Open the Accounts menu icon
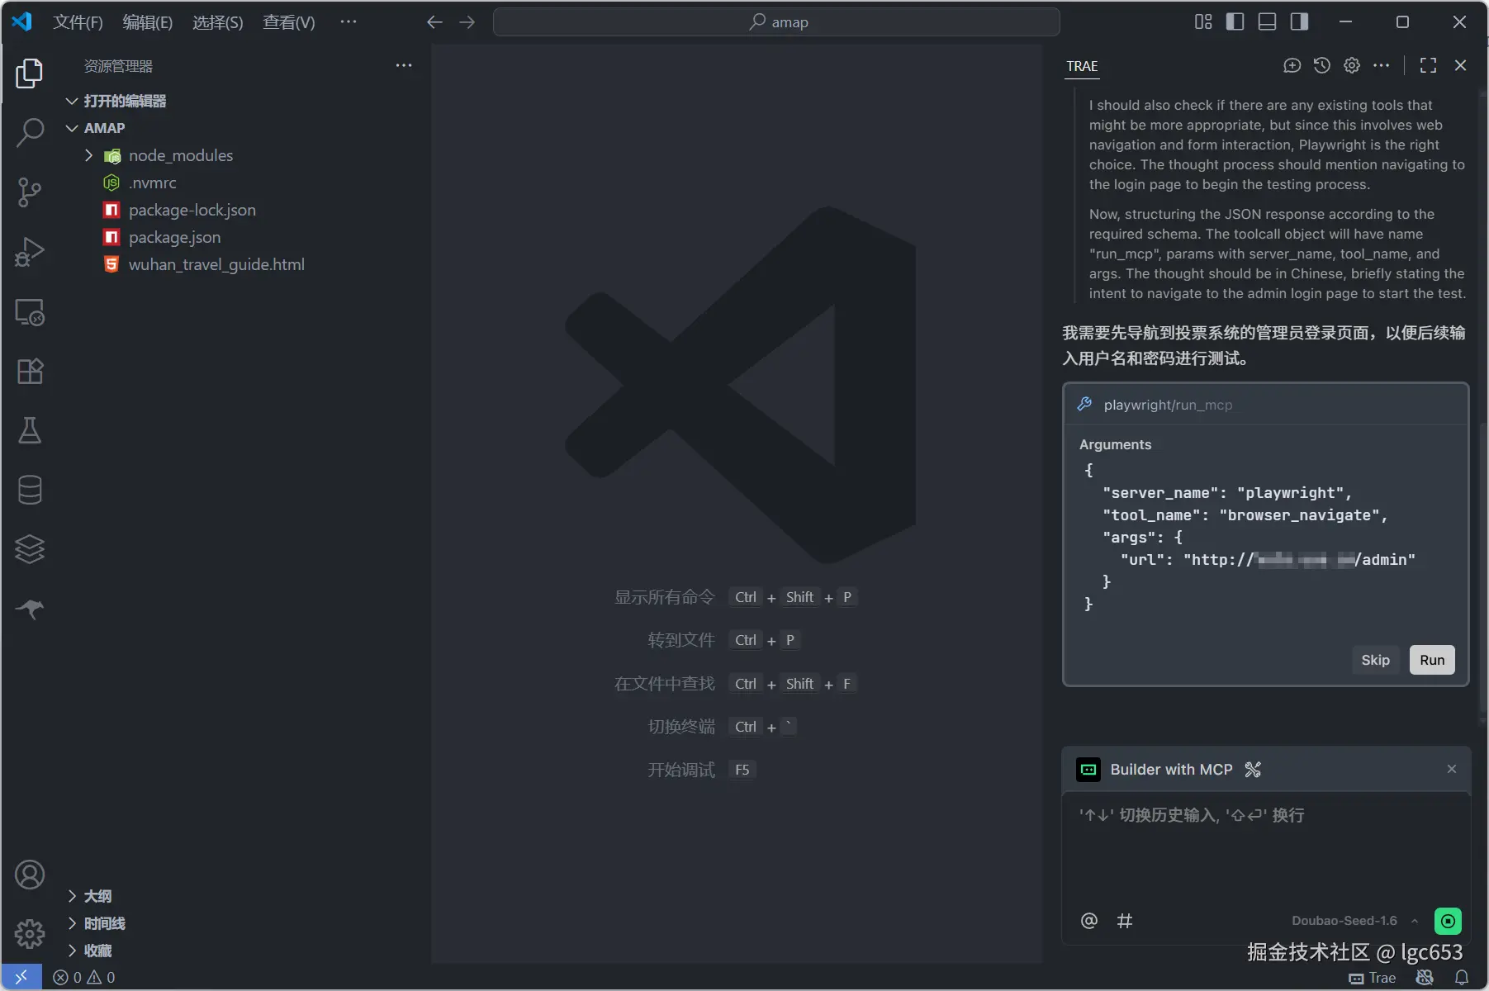The height and width of the screenshot is (991, 1489). (x=30, y=875)
